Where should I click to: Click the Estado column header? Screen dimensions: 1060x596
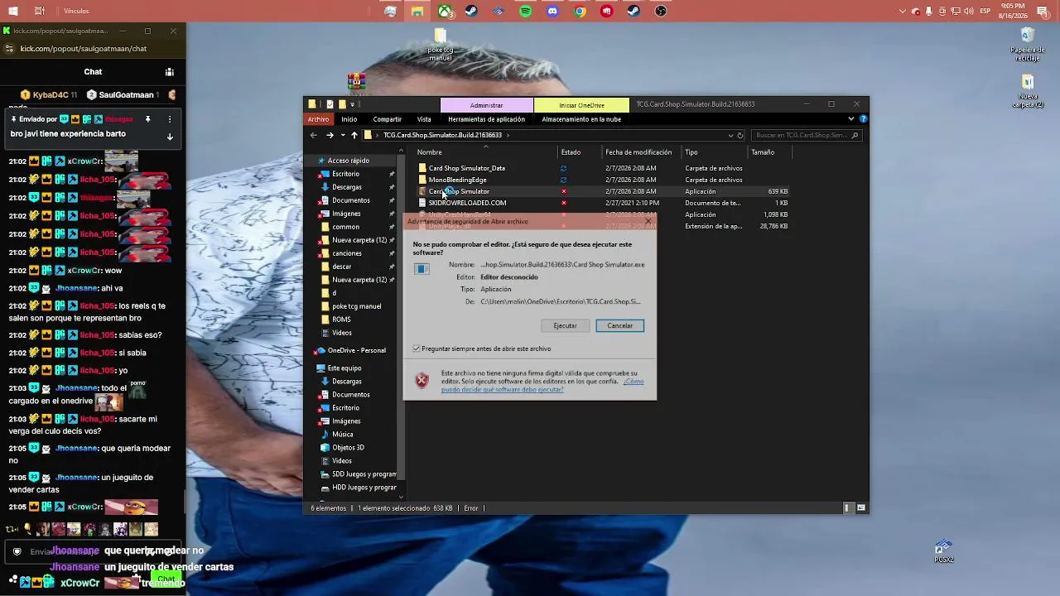click(x=580, y=152)
